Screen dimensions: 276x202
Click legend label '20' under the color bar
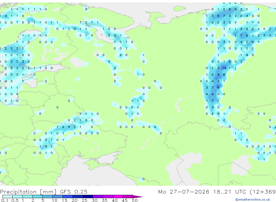click(x=75, y=200)
